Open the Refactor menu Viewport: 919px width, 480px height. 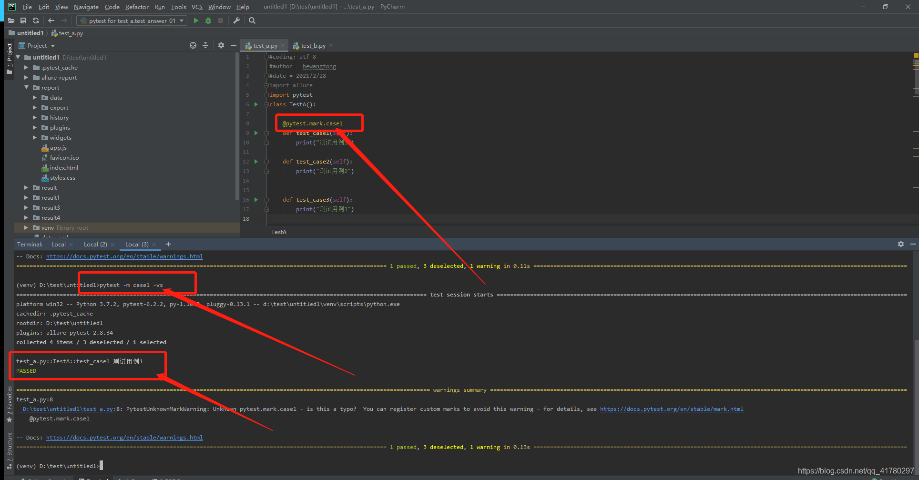click(137, 7)
